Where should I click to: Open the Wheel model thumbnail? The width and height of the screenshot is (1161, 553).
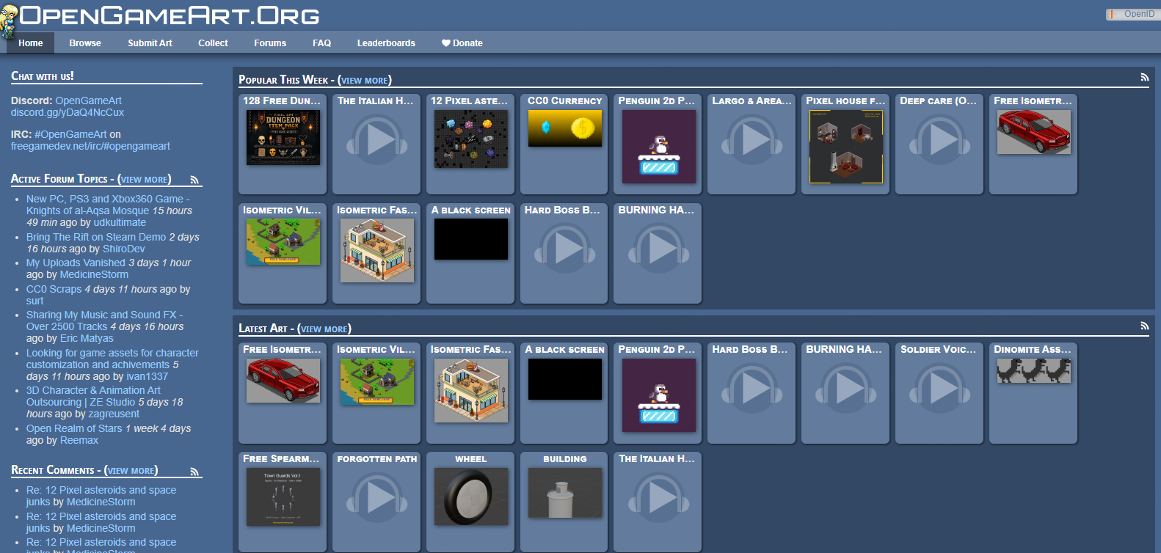tap(471, 497)
